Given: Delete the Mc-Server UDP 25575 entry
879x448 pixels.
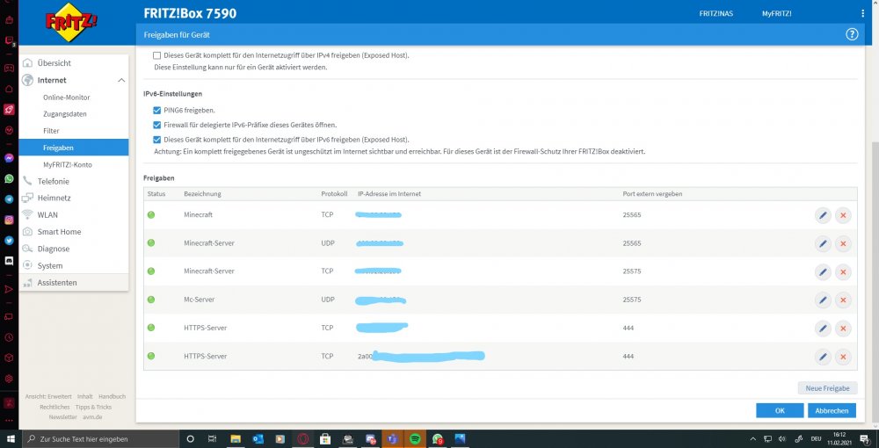Looking at the screenshot, I should coord(843,300).
